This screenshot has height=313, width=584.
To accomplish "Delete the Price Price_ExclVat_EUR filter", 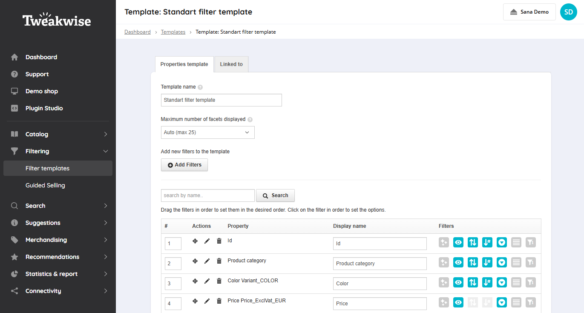I will click(219, 301).
